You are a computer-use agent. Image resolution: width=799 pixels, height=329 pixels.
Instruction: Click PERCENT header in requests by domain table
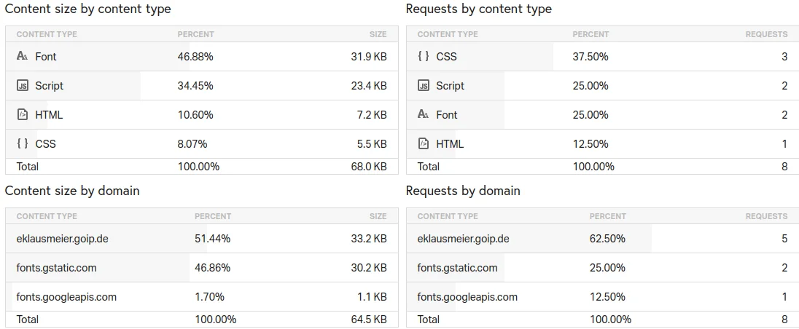607,216
